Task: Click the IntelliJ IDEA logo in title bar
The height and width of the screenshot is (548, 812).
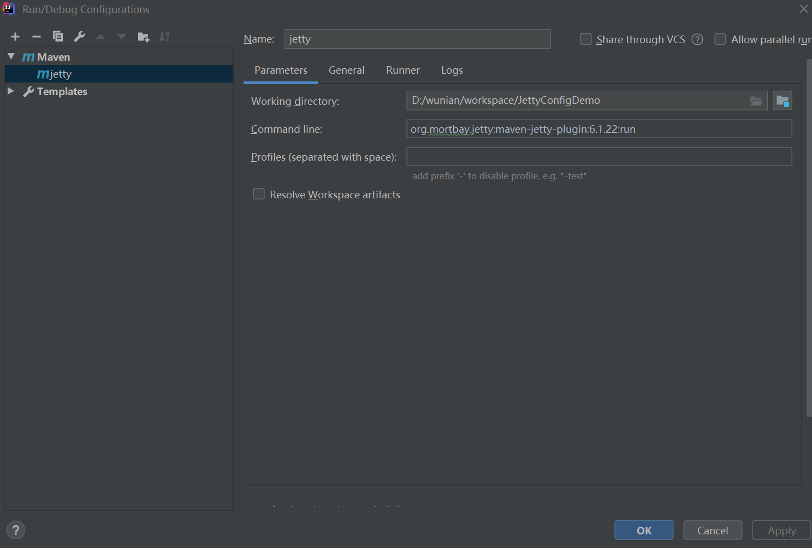Action: (x=8, y=8)
